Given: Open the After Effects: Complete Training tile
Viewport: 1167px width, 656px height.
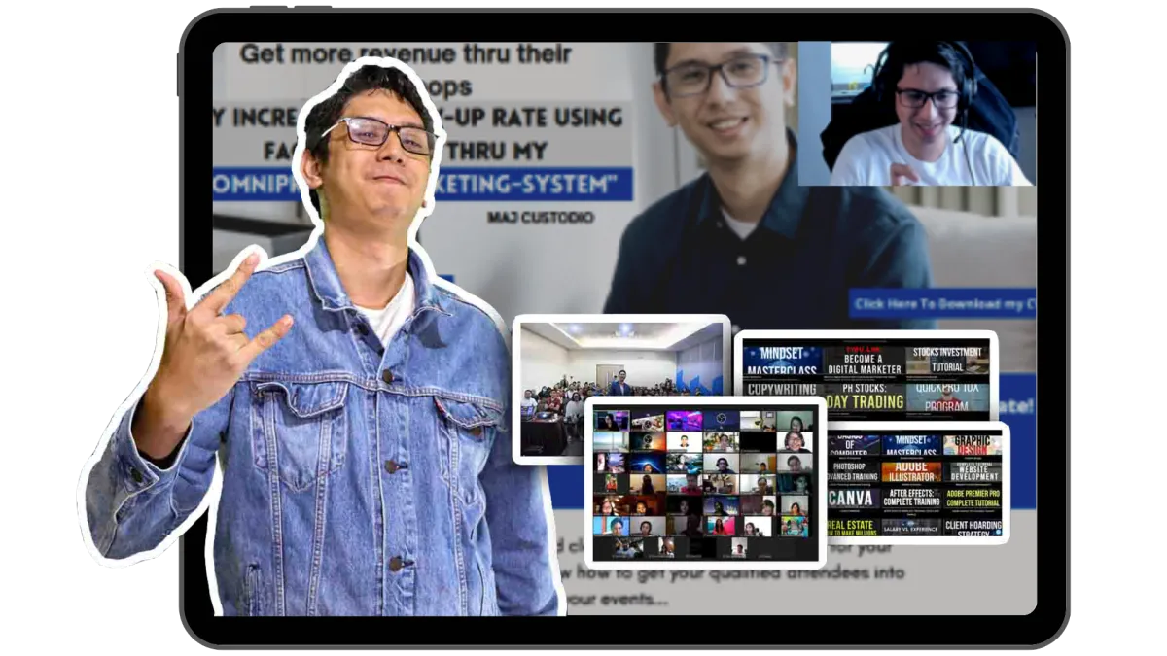Looking at the screenshot, I should point(910,499).
